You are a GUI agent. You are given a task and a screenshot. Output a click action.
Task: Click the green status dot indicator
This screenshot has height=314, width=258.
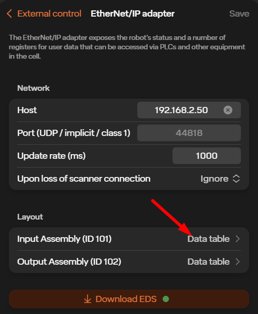166,299
